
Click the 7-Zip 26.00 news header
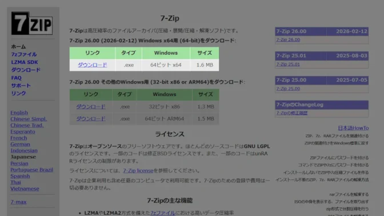tap(291, 31)
